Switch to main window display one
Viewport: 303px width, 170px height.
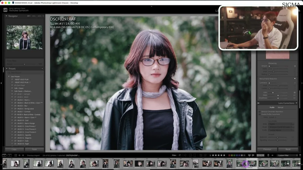(x=4, y=155)
